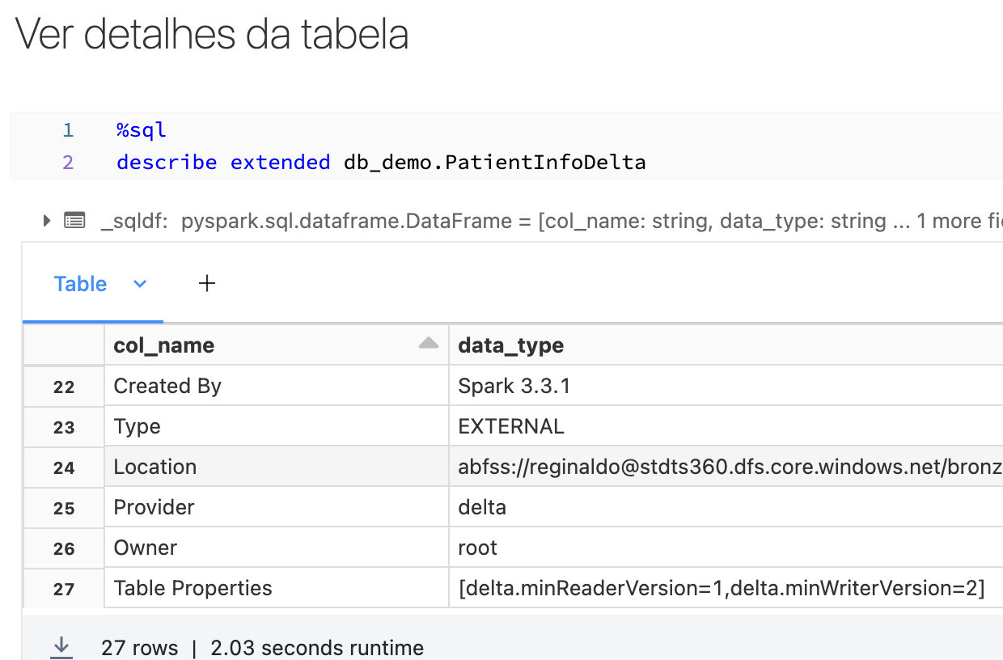The image size is (1003, 660).
Task: Select the abfss location path cell
Action: (x=726, y=467)
